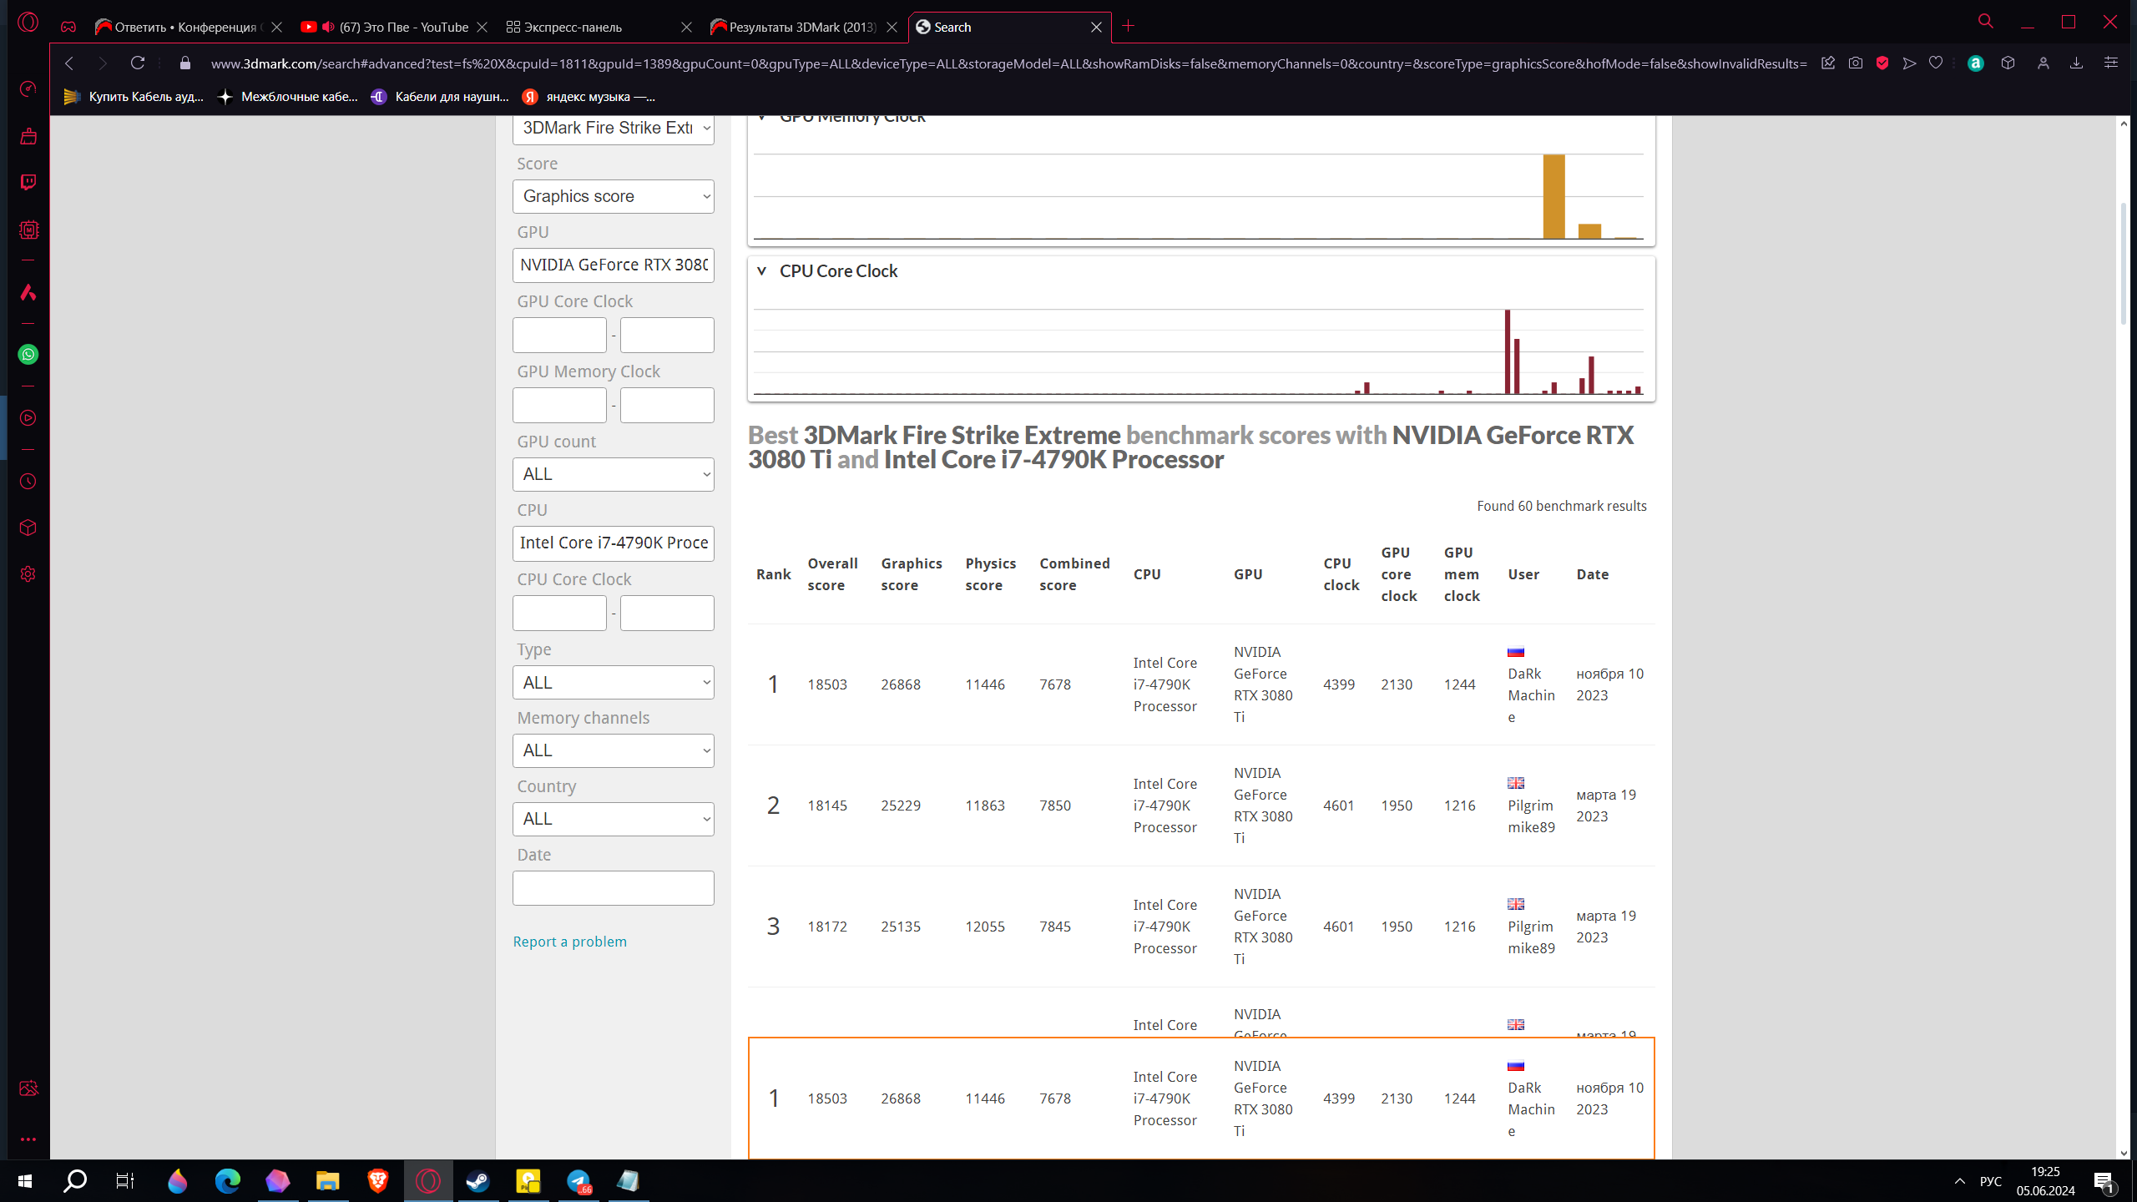
Task: Open WhatsApp in the Opera sidebar
Action: [x=28, y=355]
